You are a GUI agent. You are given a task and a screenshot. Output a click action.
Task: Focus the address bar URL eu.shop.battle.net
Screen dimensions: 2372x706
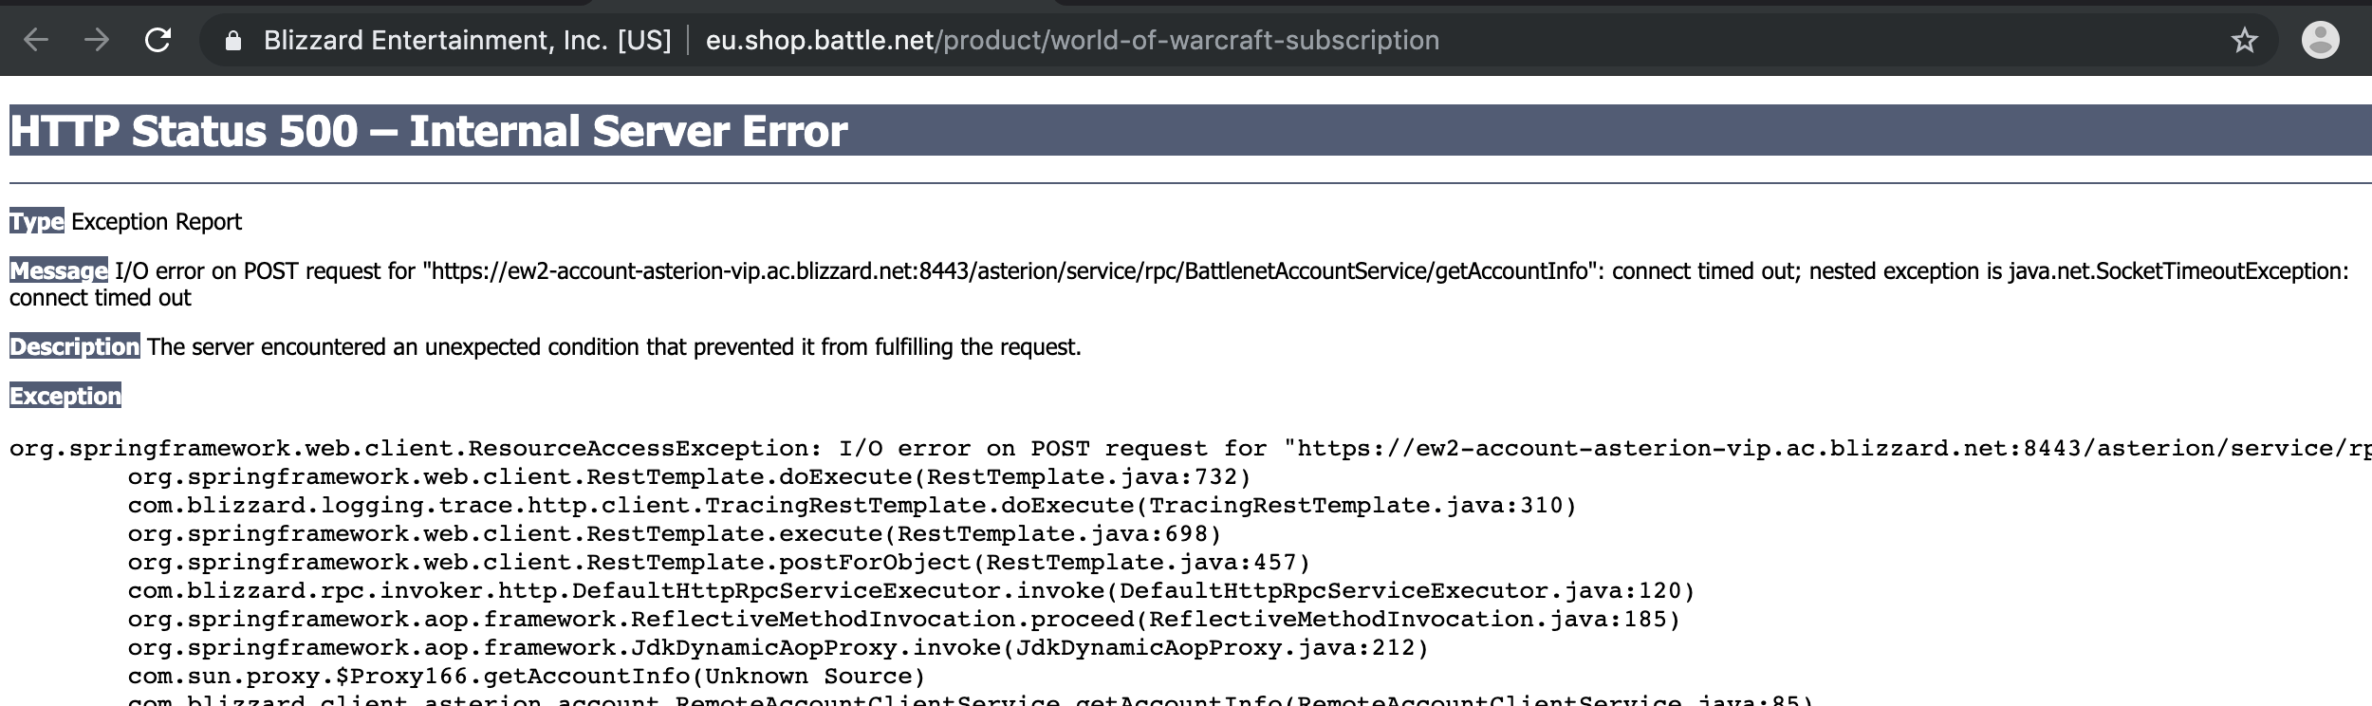(x=1072, y=40)
